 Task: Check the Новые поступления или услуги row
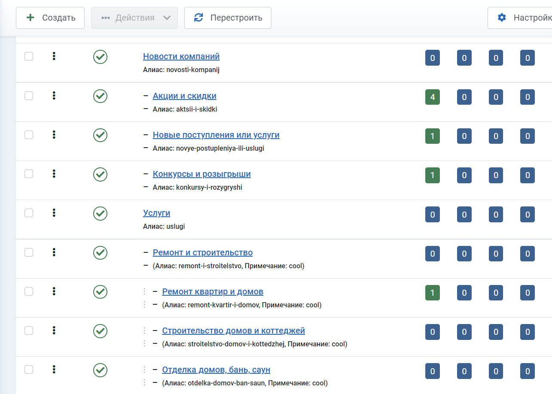click(x=29, y=135)
